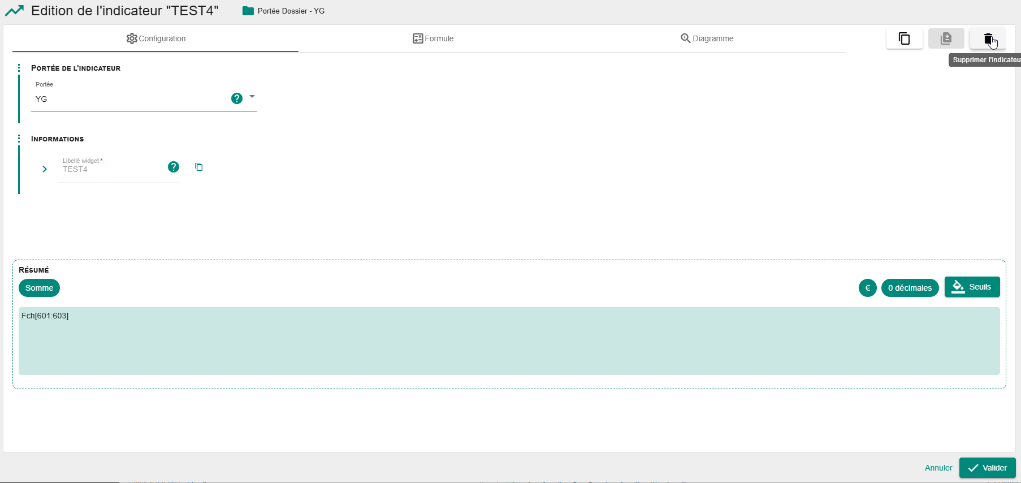Viewport: 1021px width, 483px height.
Task: Switch to the Formule tab
Action: pos(433,38)
